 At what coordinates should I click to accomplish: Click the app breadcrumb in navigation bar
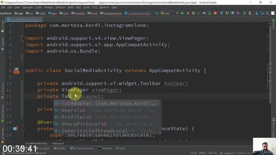tap(19, 13)
